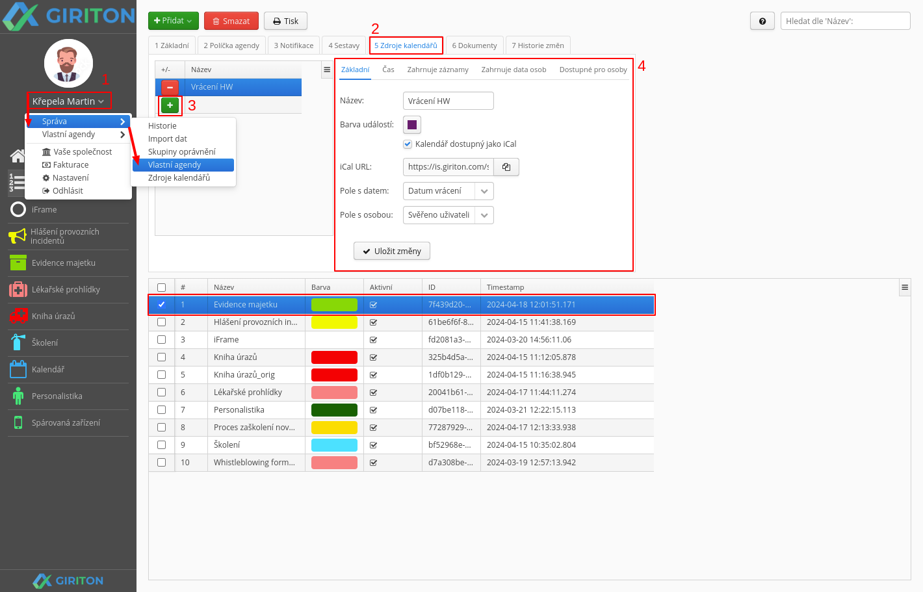
Task: Check the Lékařské prohlídky row checkbox
Action: click(x=161, y=392)
